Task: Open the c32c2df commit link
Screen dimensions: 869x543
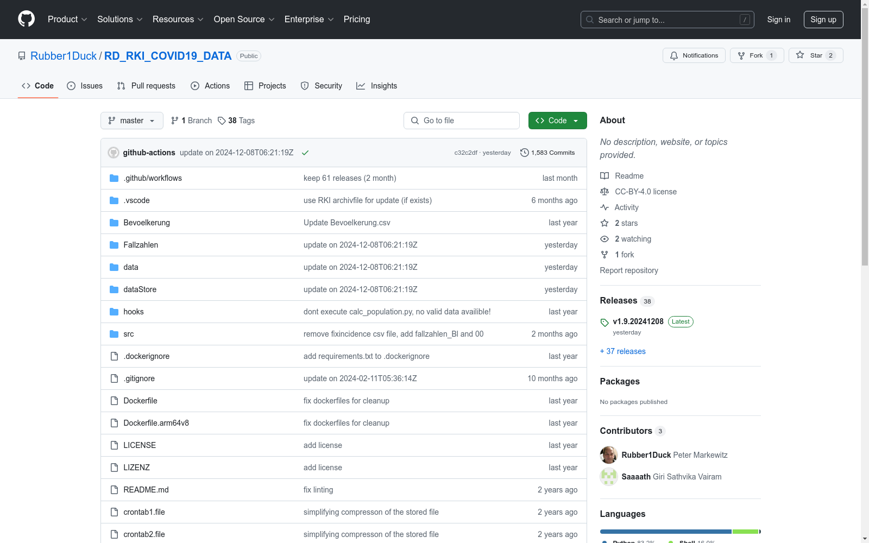Action: 466,153
